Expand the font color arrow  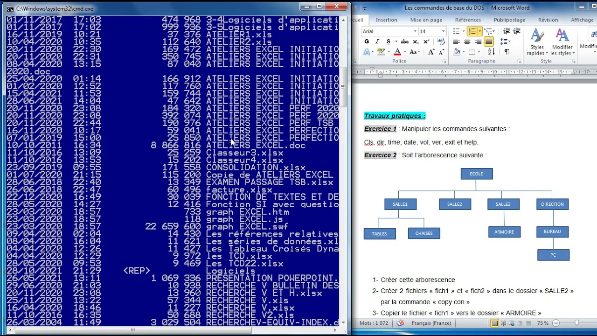pyautogui.click(x=404, y=52)
